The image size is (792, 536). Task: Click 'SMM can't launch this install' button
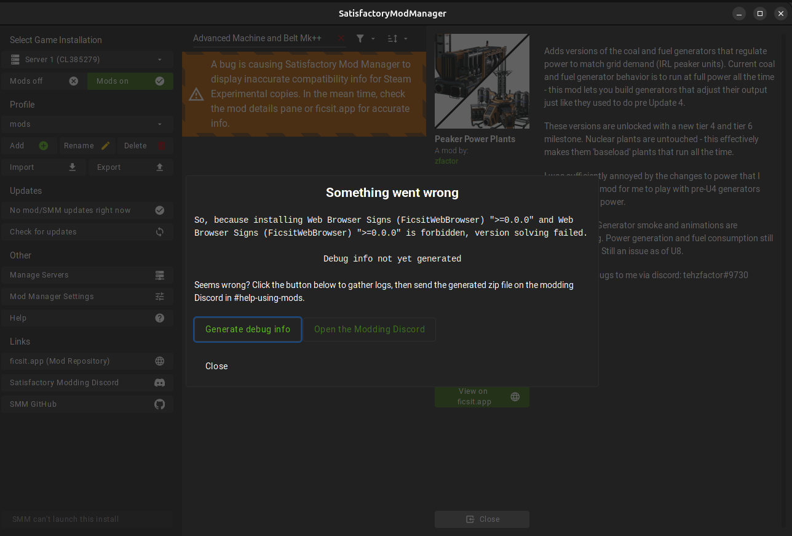[87, 519]
